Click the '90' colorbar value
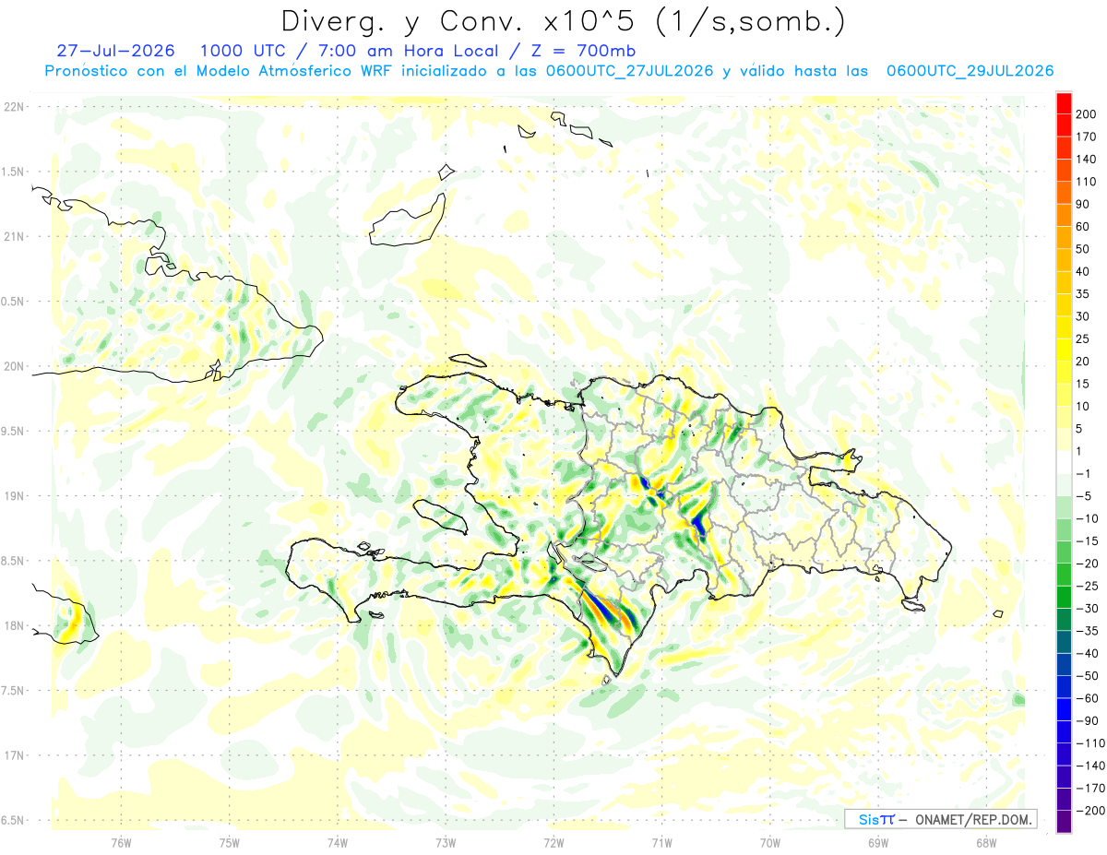Viewport: 1107px width, 855px height. click(x=1084, y=204)
